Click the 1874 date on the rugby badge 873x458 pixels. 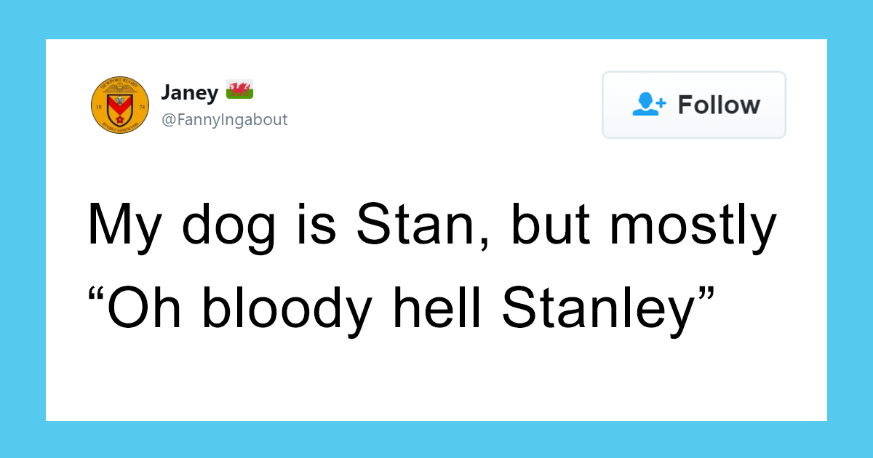[98, 105]
